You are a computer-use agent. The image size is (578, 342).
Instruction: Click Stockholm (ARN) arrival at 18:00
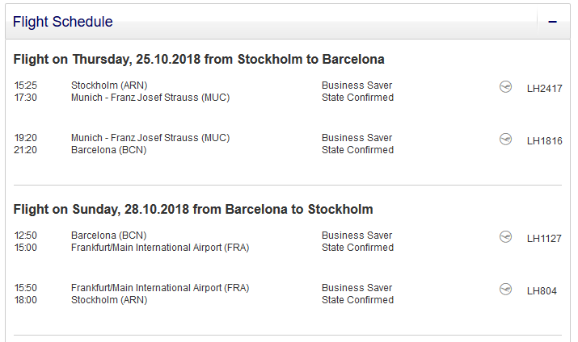pos(109,300)
